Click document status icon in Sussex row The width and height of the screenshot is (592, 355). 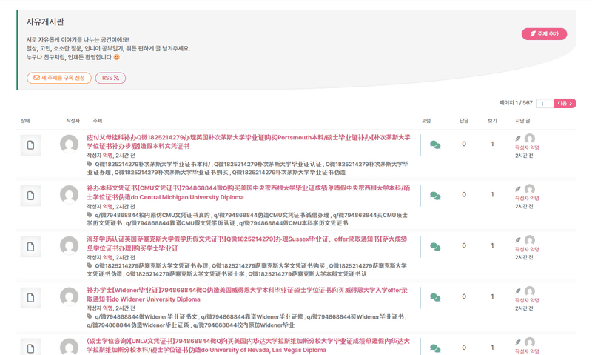(x=30, y=247)
